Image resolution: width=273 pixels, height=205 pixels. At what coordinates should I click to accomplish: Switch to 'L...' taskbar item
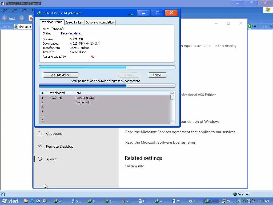click(143, 201)
